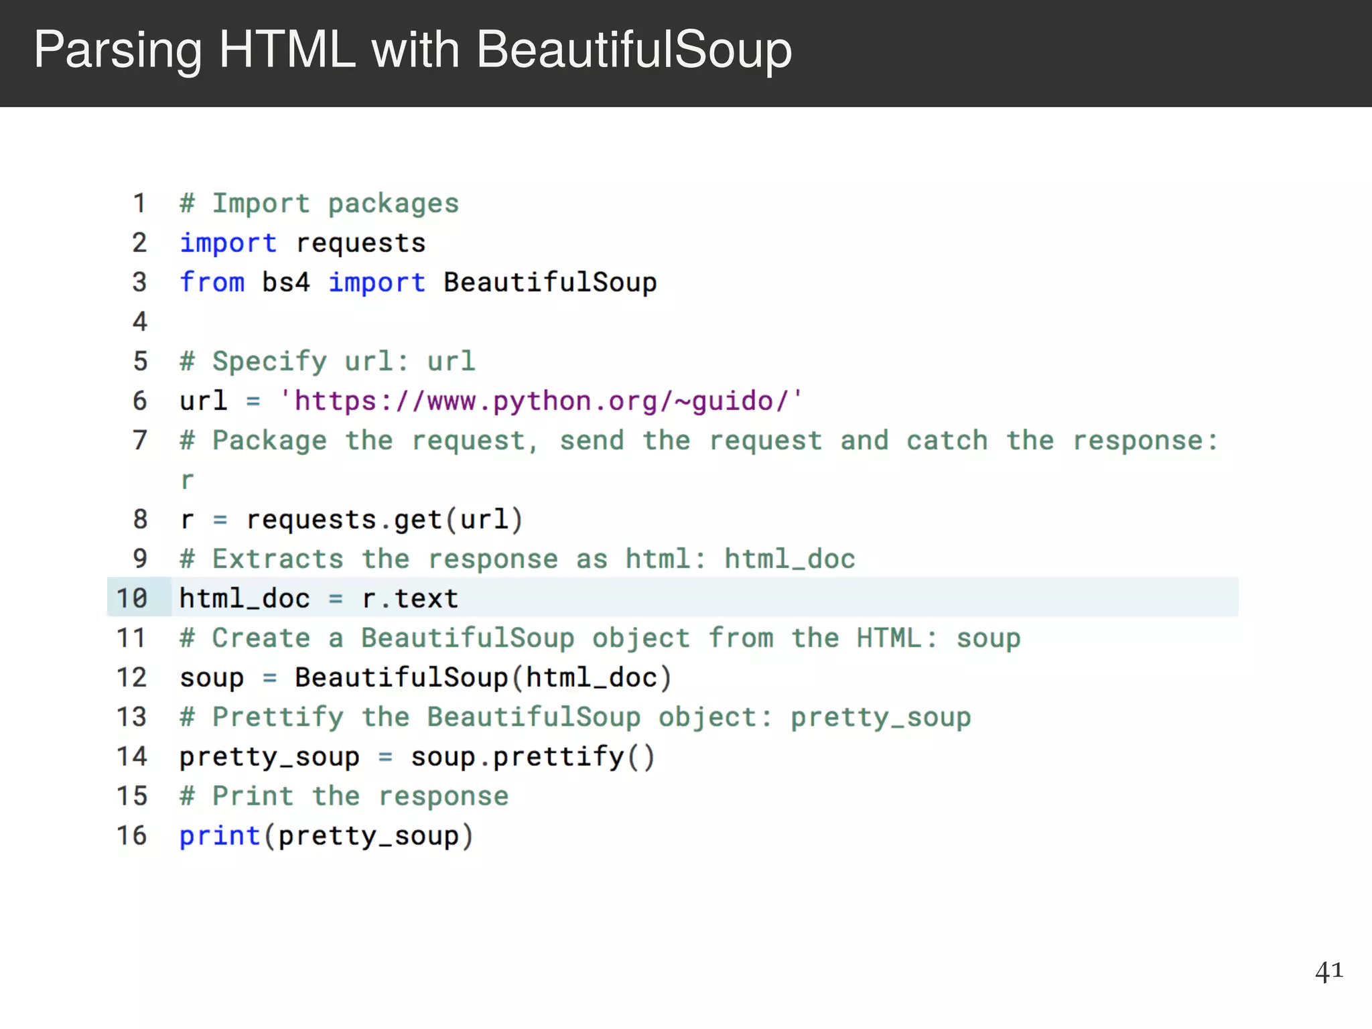Click the '# Specify url: url' comment

[328, 362]
